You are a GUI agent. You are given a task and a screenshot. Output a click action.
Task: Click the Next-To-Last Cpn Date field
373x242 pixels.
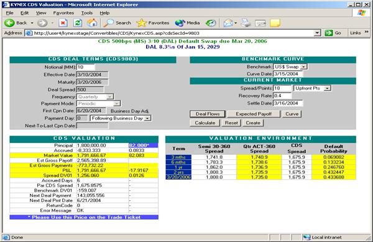pyautogui.click(x=93, y=126)
